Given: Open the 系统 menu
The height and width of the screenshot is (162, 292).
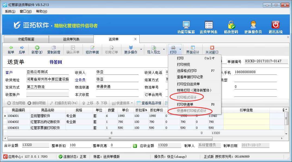Looking at the screenshot, I should pos(10,11).
